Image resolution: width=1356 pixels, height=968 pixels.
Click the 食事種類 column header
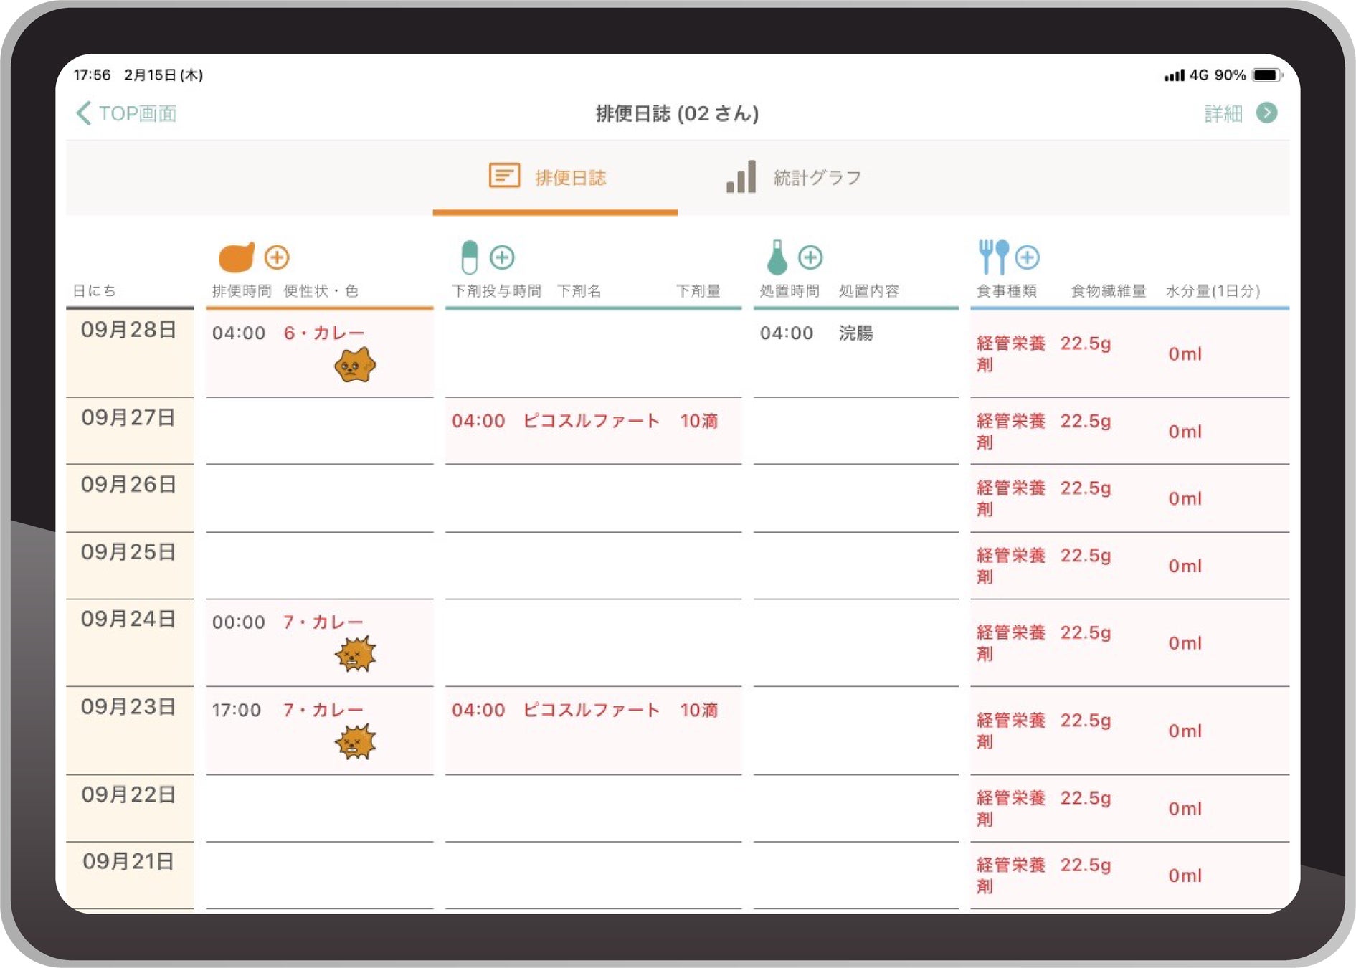[x=1007, y=290]
